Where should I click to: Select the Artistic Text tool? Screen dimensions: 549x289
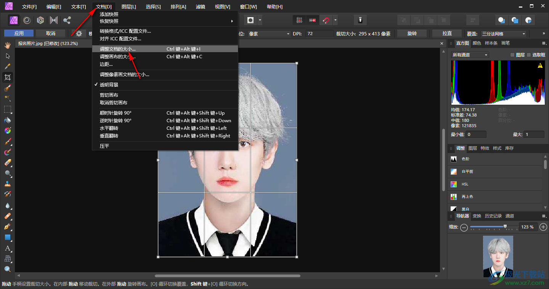(x=7, y=248)
